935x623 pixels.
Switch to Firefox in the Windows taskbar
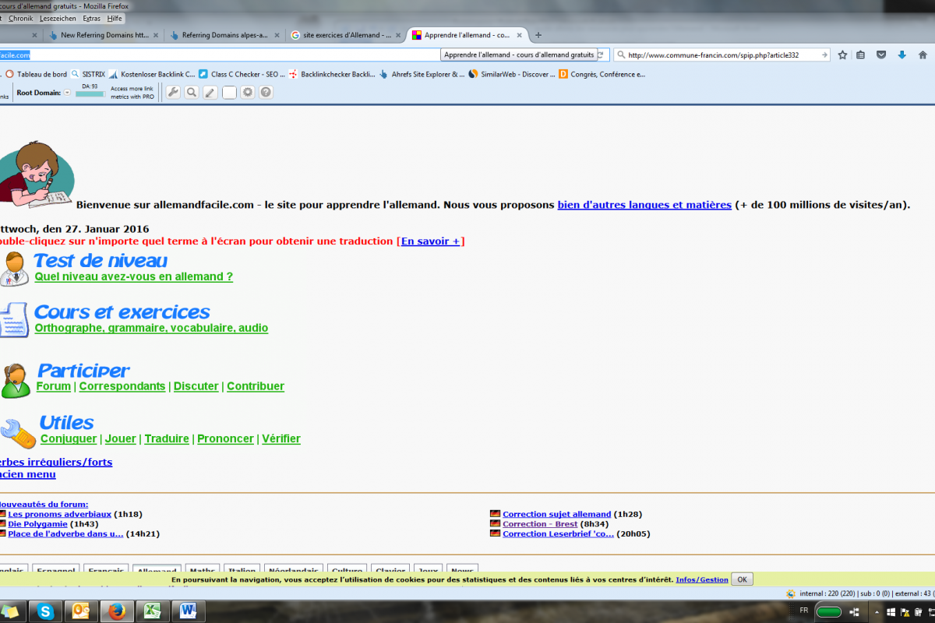tap(116, 611)
